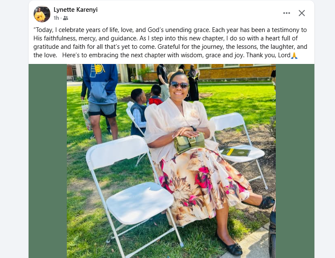Visit Lynette Karenyi's profile via name
Viewport: 335px width, 258px height.
tap(75, 10)
